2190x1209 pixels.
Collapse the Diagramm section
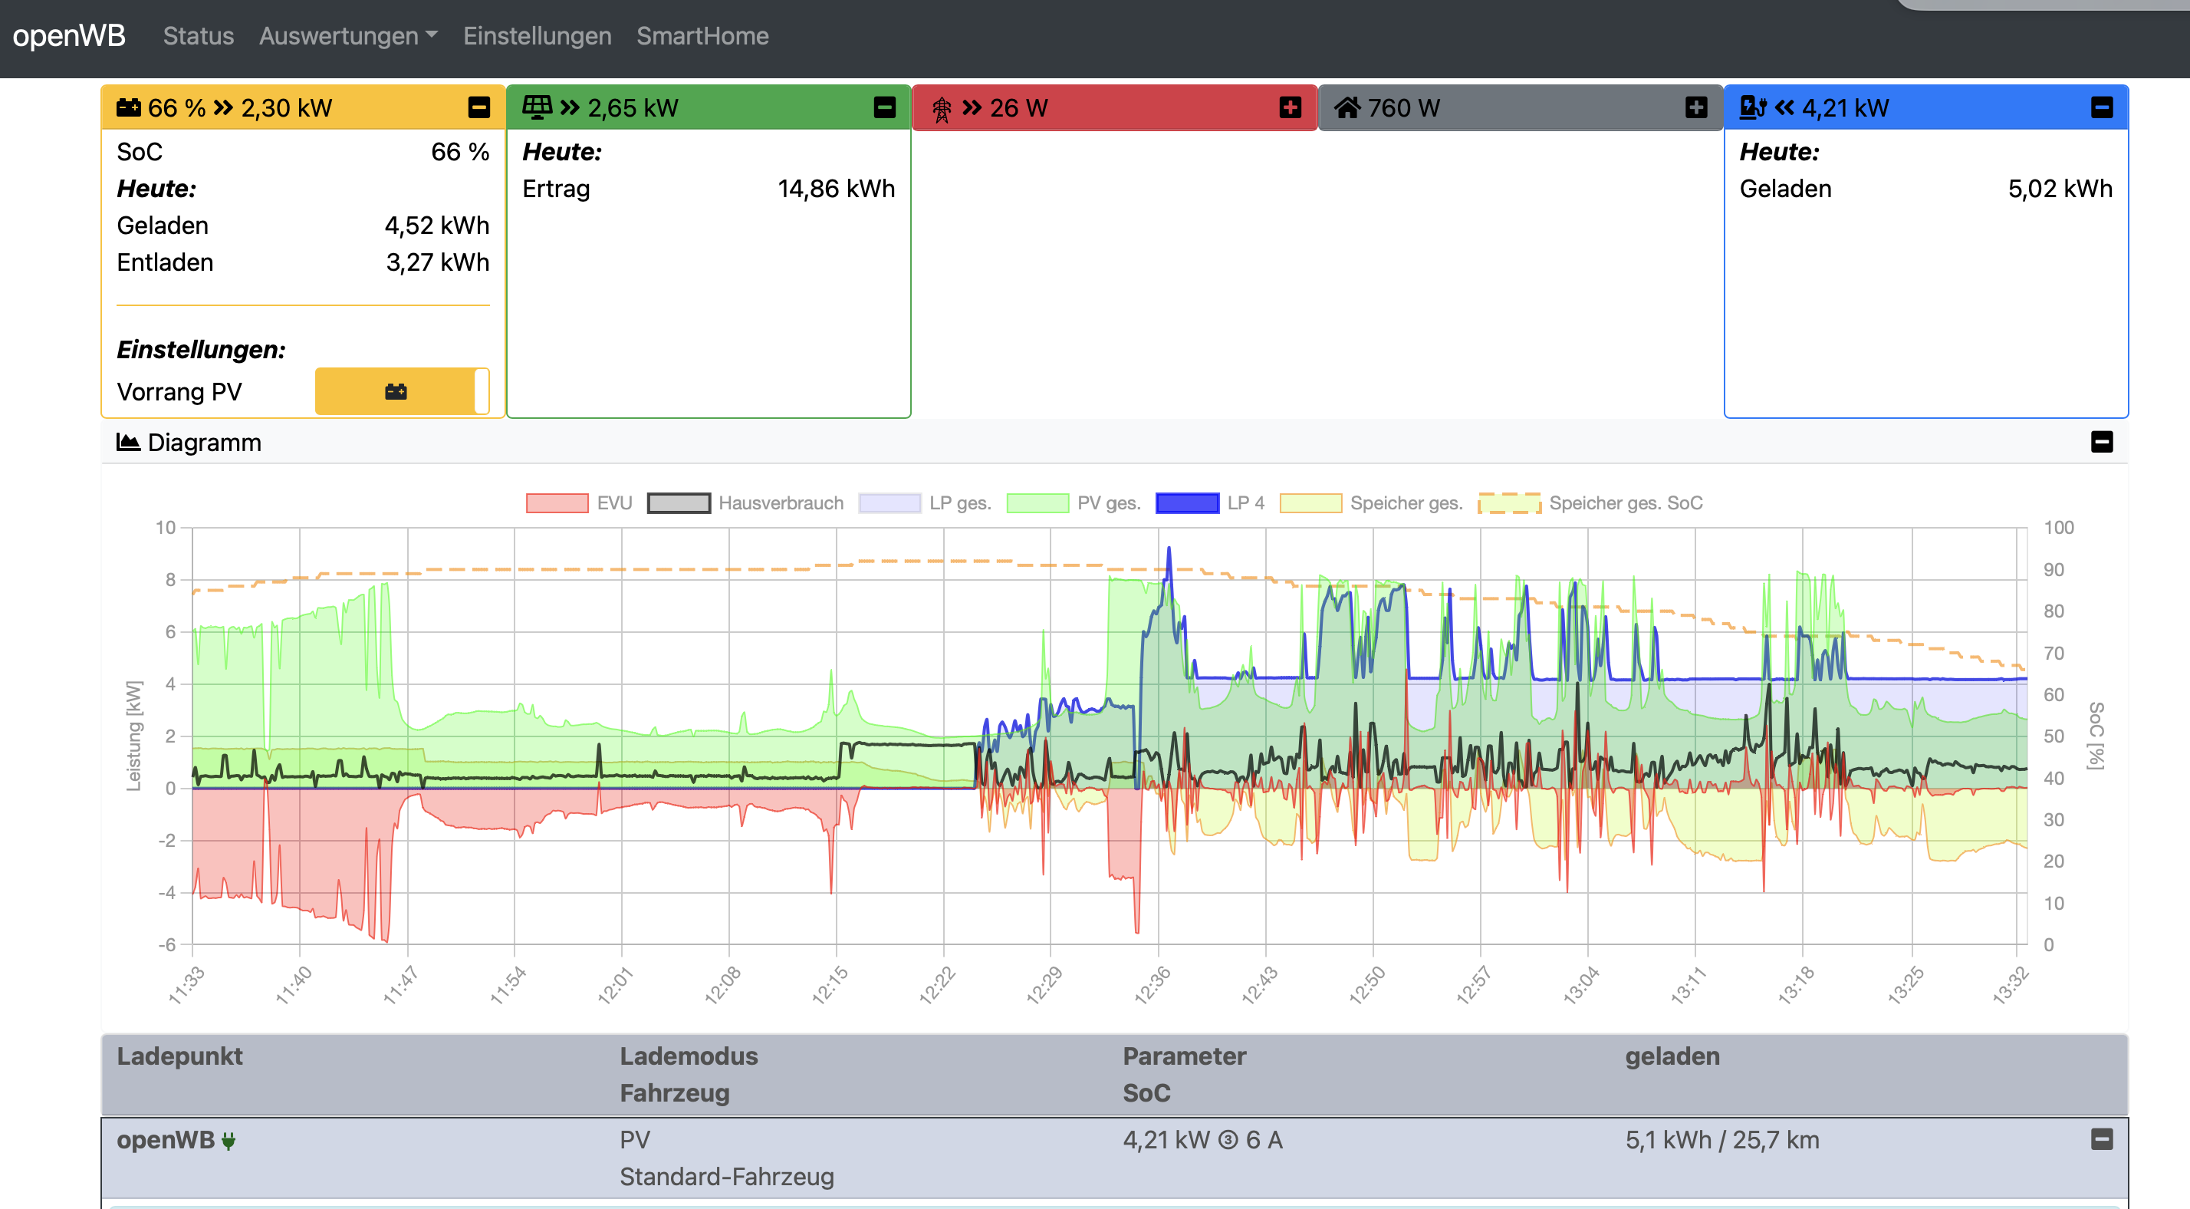(x=2102, y=443)
